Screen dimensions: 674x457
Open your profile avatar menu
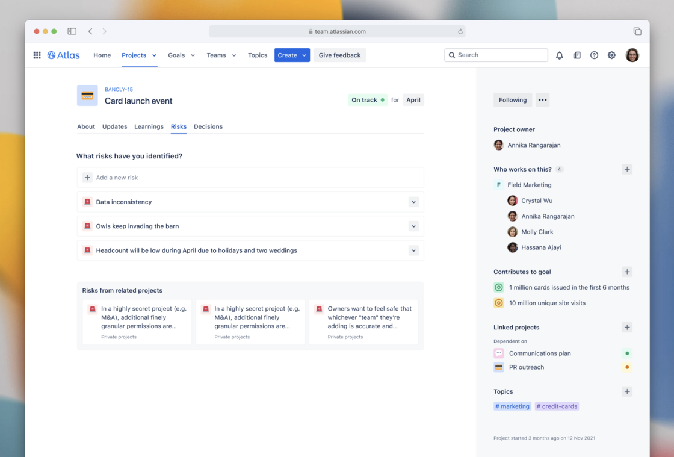(632, 55)
